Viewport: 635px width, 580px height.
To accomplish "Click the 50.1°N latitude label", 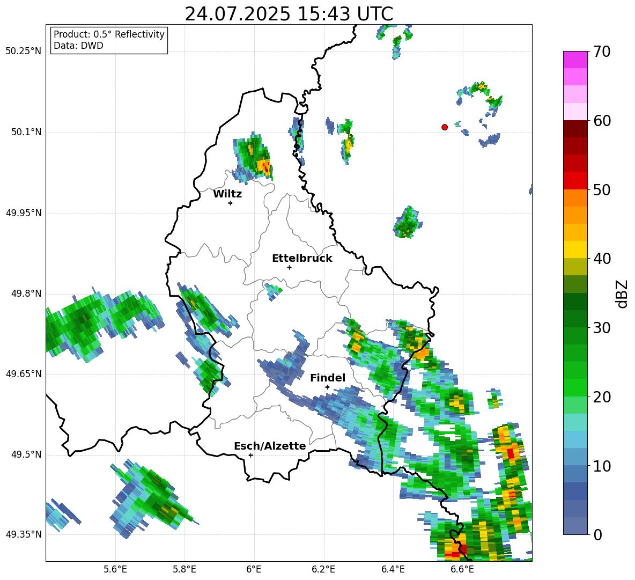I will point(26,132).
